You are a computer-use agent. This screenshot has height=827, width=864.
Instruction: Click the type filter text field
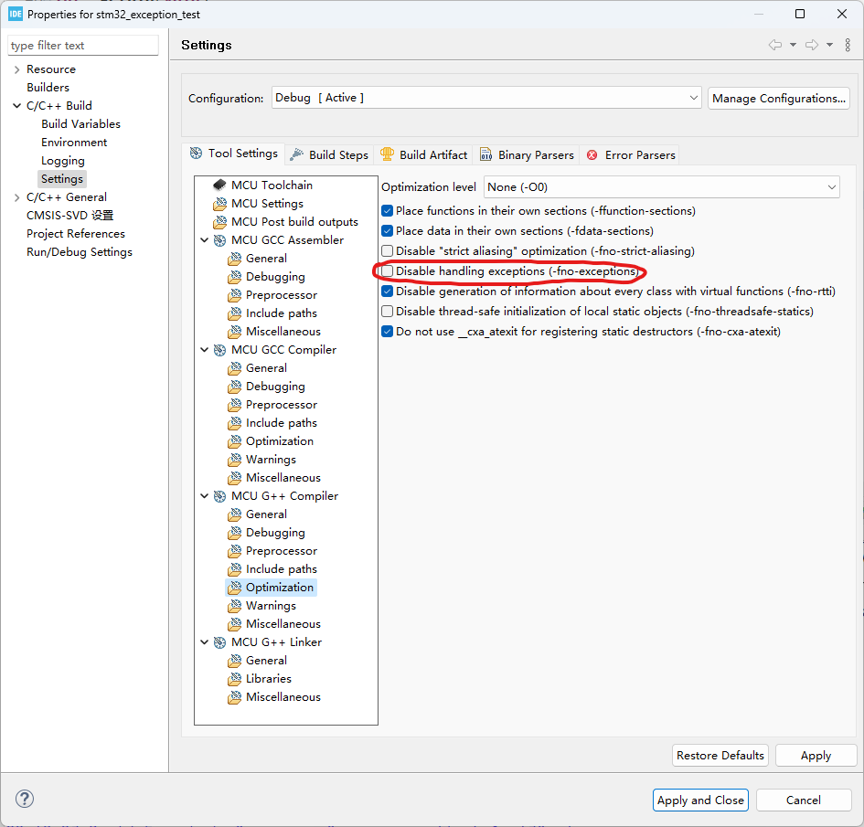tap(83, 46)
